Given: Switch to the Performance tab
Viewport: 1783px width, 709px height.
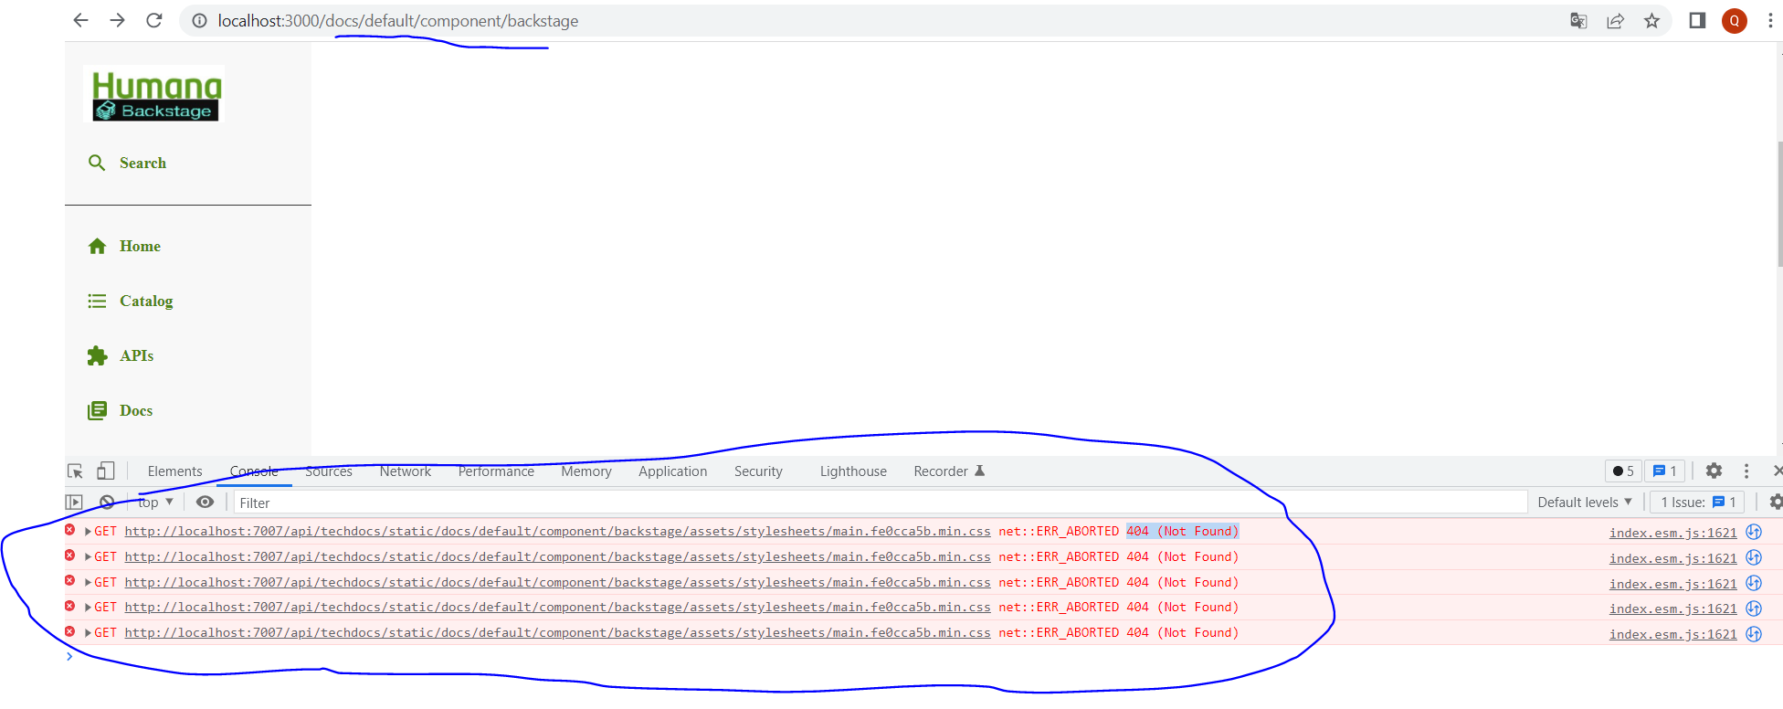Looking at the screenshot, I should tap(496, 471).
